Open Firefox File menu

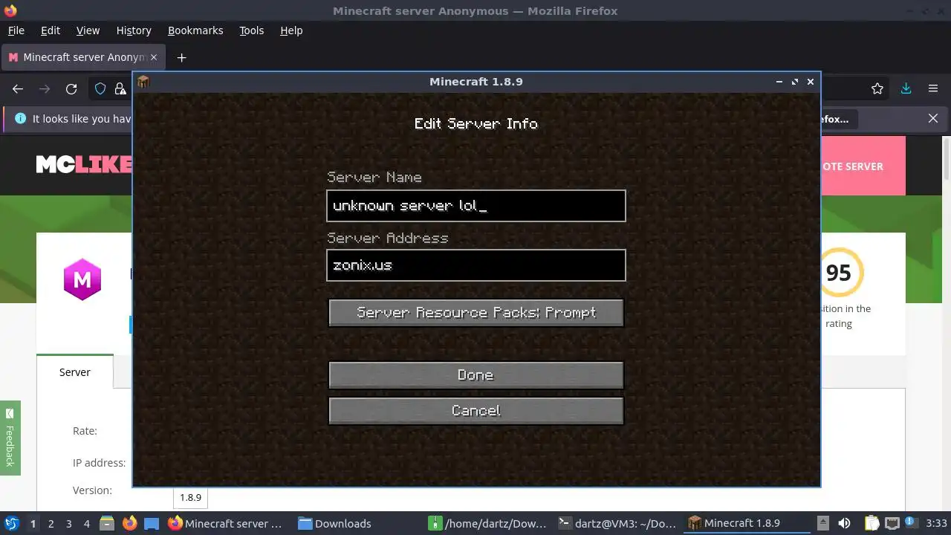(16, 30)
